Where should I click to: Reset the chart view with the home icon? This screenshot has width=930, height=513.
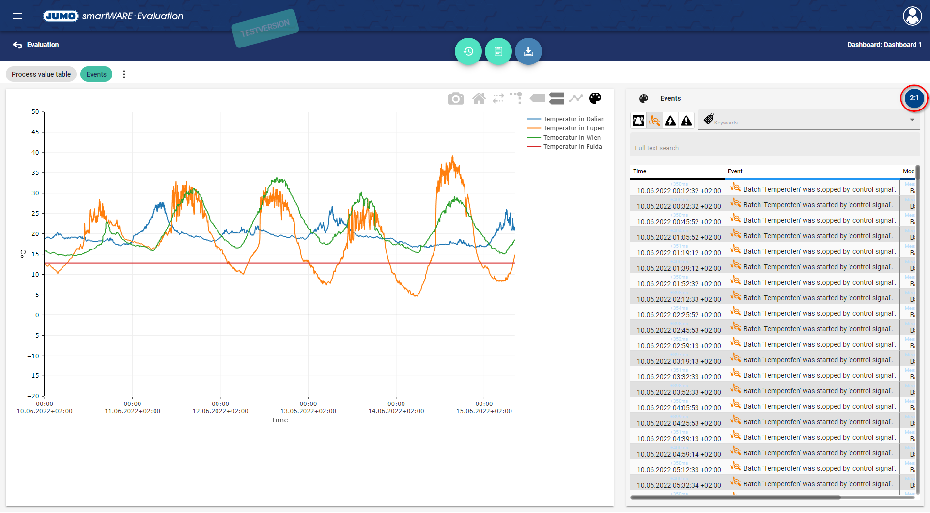(x=479, y=99)
